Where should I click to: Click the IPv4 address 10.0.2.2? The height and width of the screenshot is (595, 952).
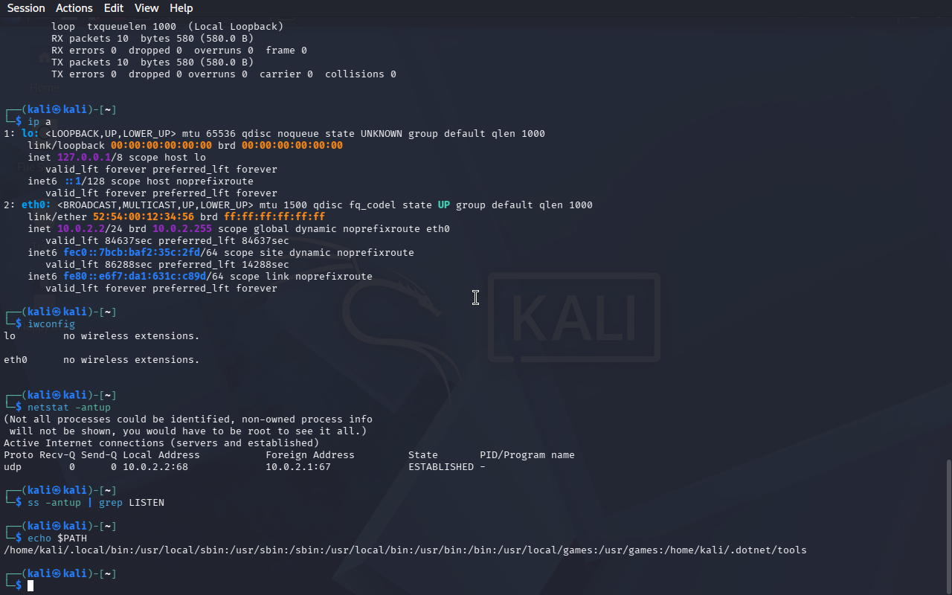pos(81,229)
